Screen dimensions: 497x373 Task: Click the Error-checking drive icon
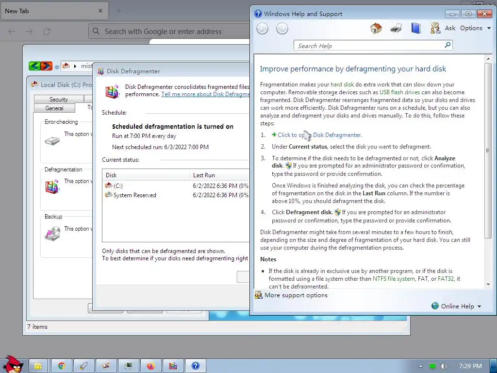[52, 140]
